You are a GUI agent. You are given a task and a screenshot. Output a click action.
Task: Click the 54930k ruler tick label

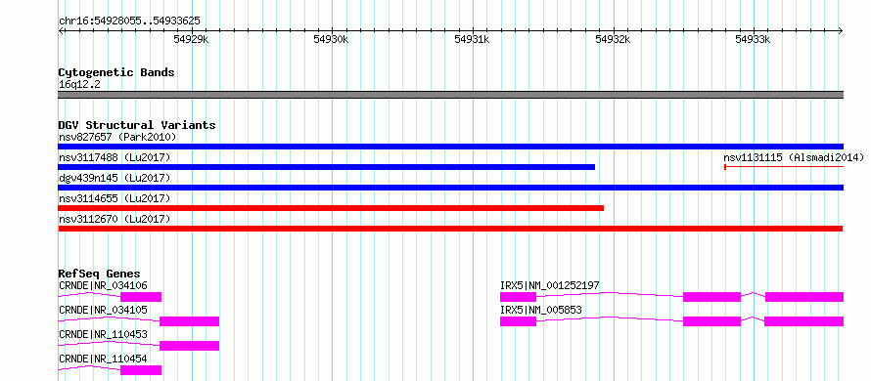331,39
